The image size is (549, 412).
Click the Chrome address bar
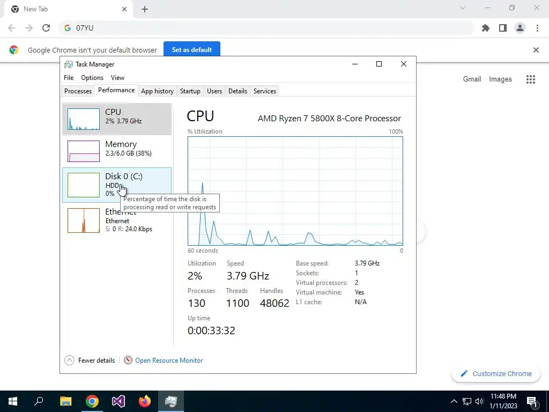(x=266, y=28)
